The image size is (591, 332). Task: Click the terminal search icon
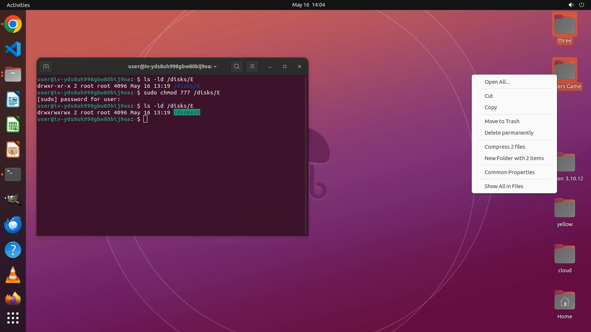point(237,66)
